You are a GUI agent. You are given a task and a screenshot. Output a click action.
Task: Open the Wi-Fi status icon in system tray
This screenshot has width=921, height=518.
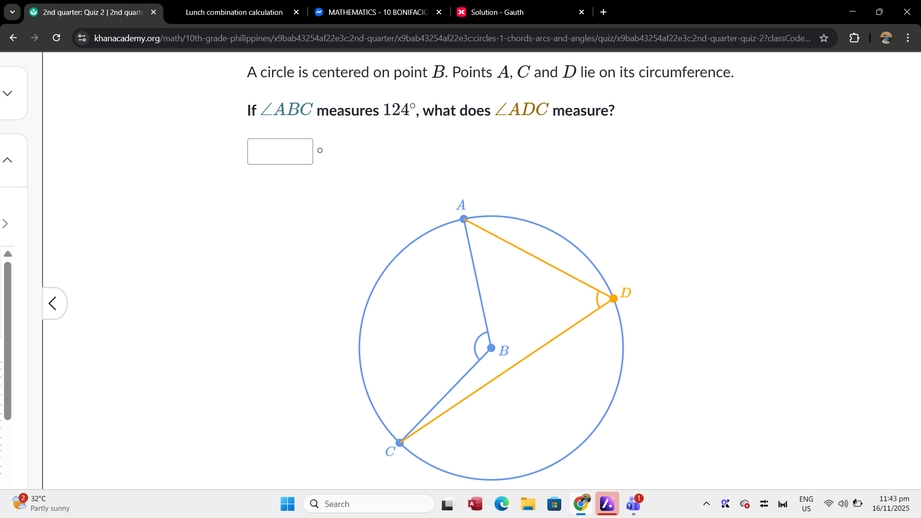(x=828, y=504)
